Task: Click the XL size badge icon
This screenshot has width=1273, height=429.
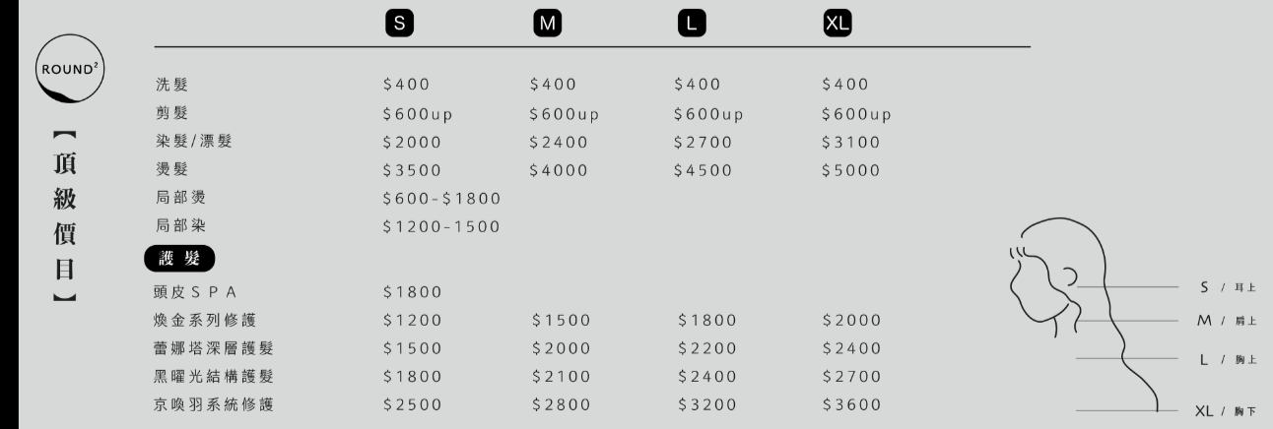Action: pos(837,25)
